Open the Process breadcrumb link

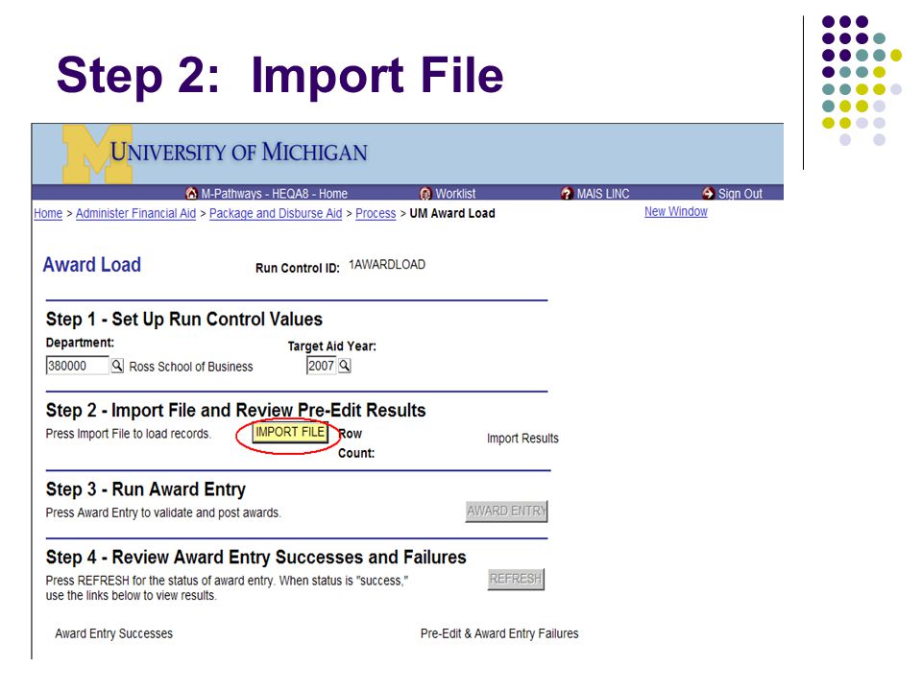click(376, 213)
